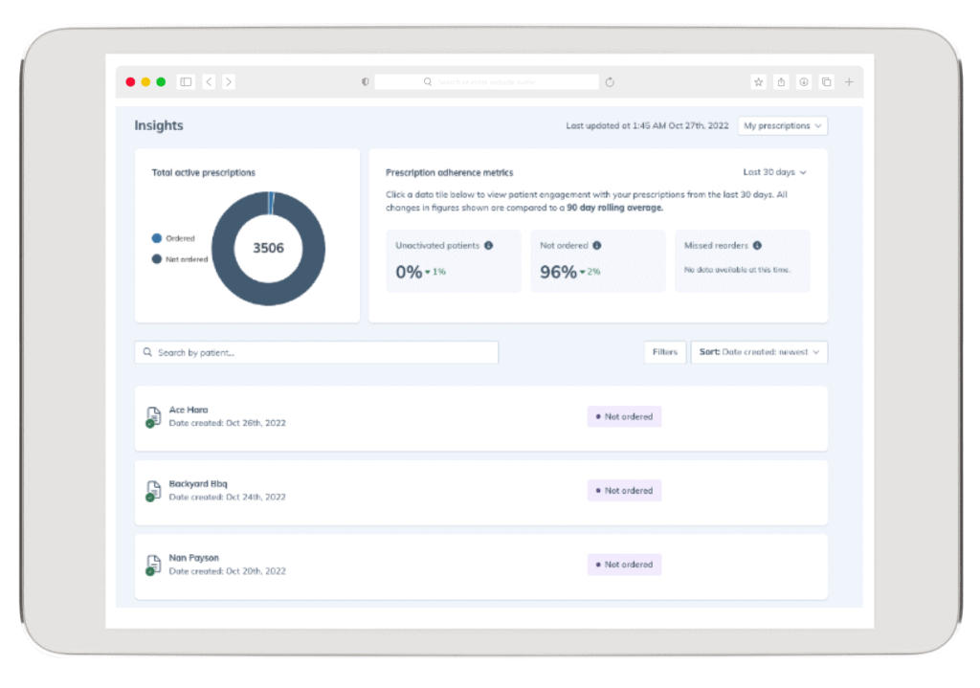980x688 pixels.
Task: Click the Not ordered badge for Backyard Bbq
Action: click(x=624, y=491)
